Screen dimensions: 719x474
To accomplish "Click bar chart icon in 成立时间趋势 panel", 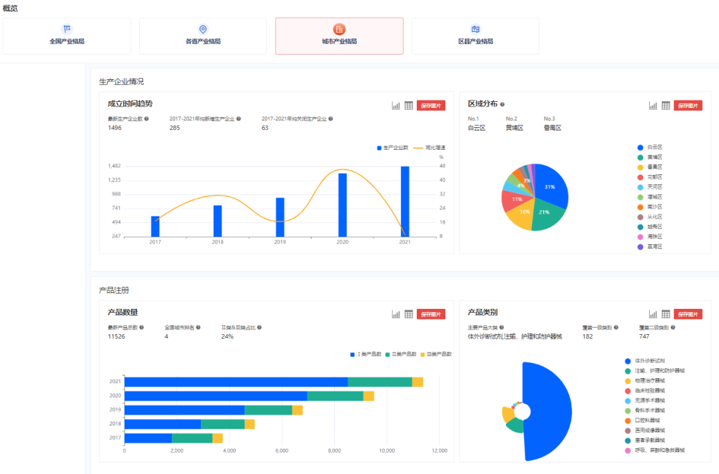I will 396,105.
